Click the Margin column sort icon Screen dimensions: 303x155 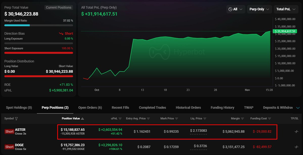tap(243, 119)
